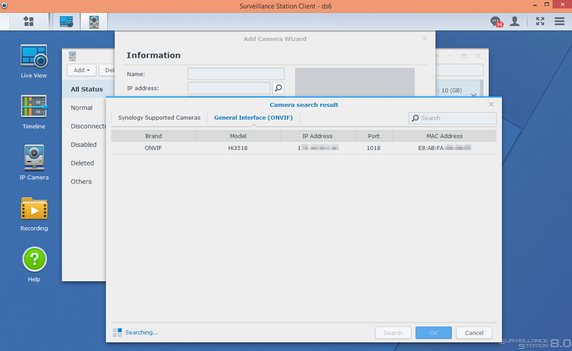Screen dimensions: 572x351
Task: Open notifications chat bubble icon
Action: tap(496, 22)
